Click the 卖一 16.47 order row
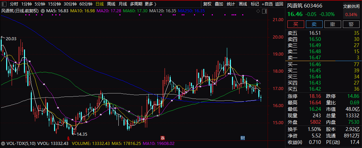This screenshot has height=148, width=362. coord(323,57)
